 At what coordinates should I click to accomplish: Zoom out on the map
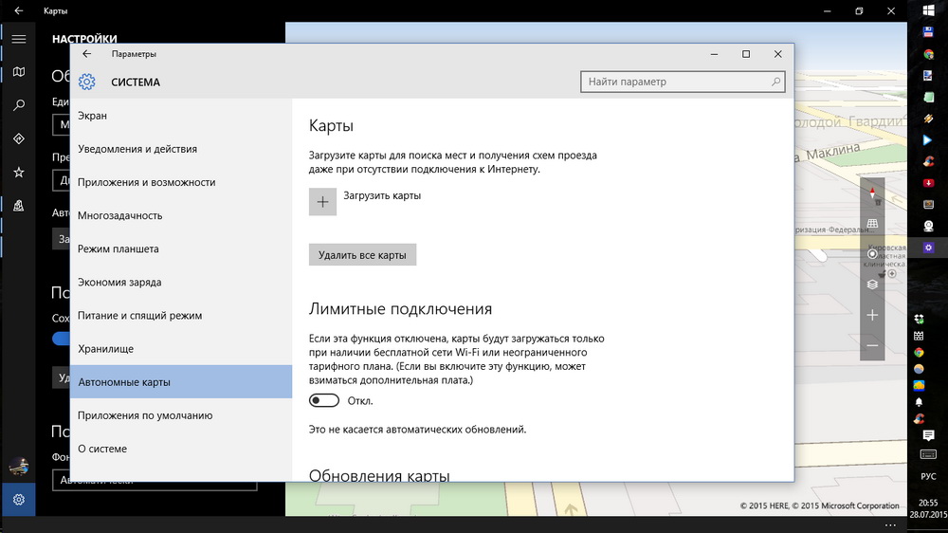click(872, 346)
